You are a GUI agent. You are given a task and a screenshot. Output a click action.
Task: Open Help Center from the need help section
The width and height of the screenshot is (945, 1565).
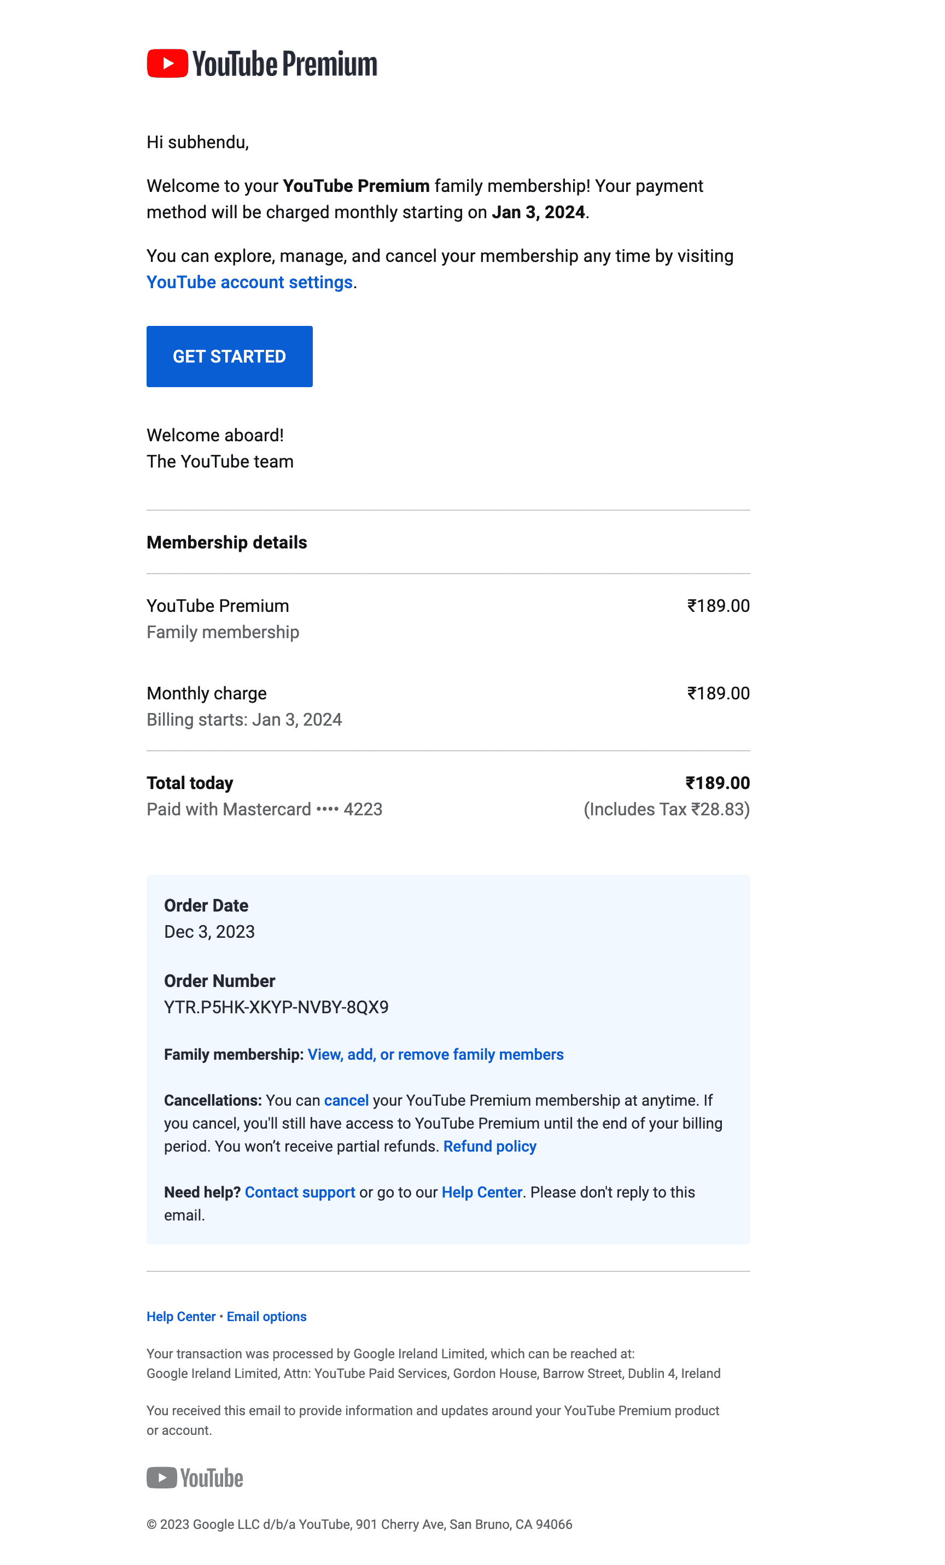[482, 1192]
